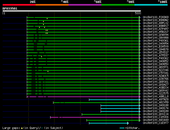The height and width of the screenshot is (130, 170).
Task: Open hit UniRef100_O22575
Action: 156,94
